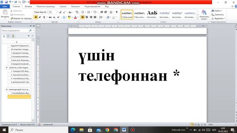This screenshot has height=133, width=237.
Task: Open Найти dropdown arrow
Action: coord(222,11)
